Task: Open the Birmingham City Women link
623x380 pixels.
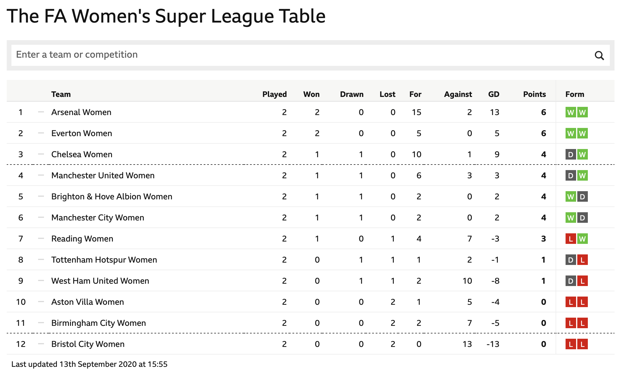Action: (x=98, y=323)
